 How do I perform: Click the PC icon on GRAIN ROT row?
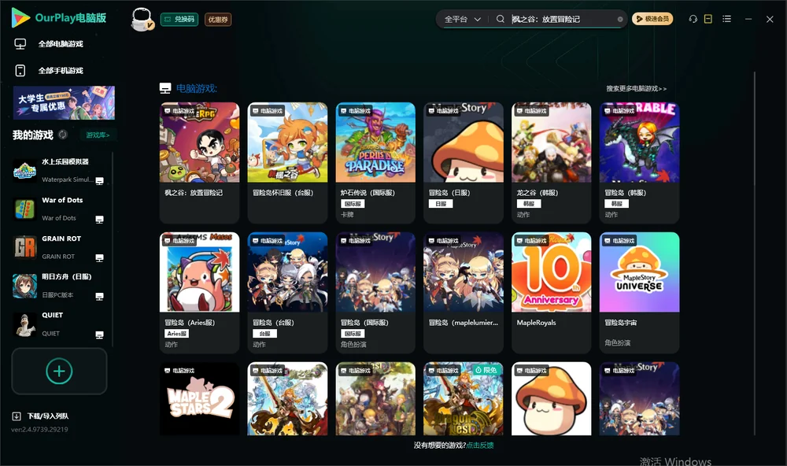point(99,257)
